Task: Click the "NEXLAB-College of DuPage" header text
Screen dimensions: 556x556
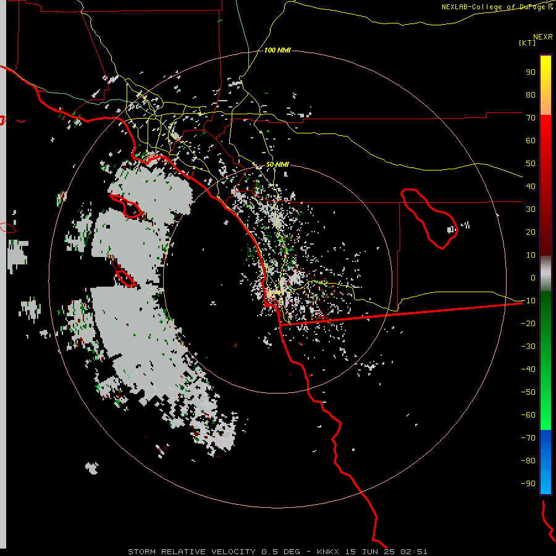Action: click(493, 7)
